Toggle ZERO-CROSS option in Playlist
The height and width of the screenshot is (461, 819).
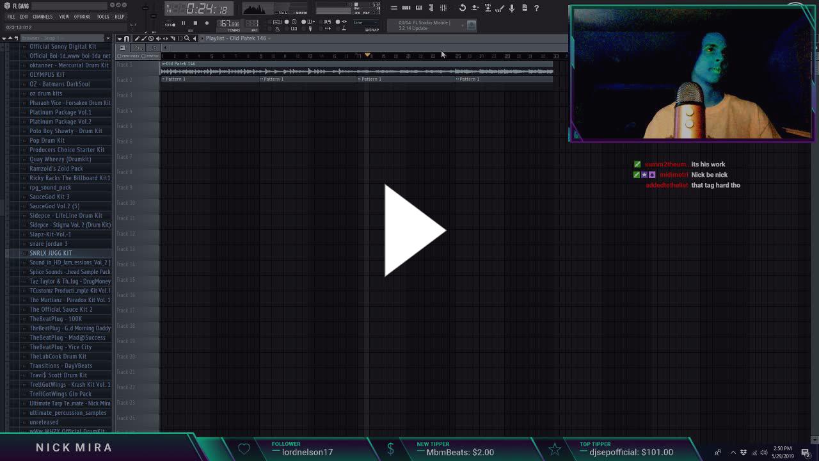pyautogui.click(x=129, y=56)
